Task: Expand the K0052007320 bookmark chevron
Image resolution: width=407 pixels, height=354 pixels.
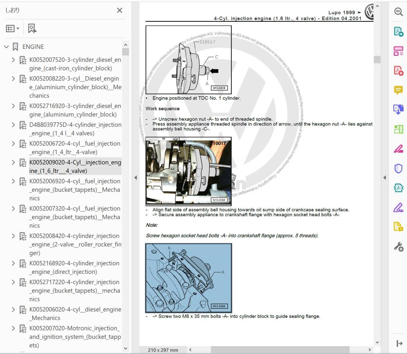Action: (13, 208)
